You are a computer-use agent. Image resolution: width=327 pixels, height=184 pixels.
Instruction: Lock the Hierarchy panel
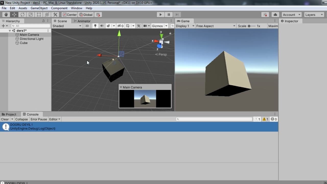coord(43,21)
